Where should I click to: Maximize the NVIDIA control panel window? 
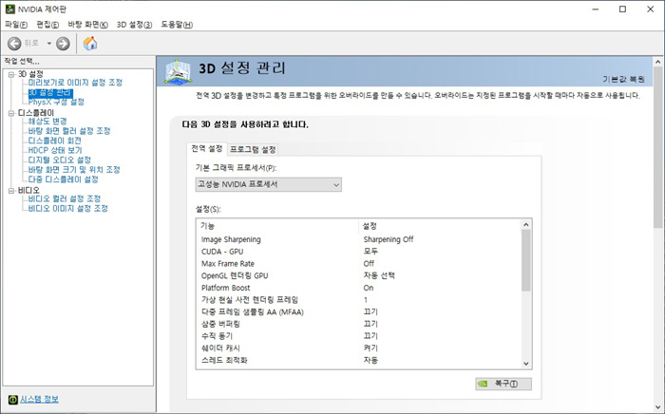pos(622,9)
